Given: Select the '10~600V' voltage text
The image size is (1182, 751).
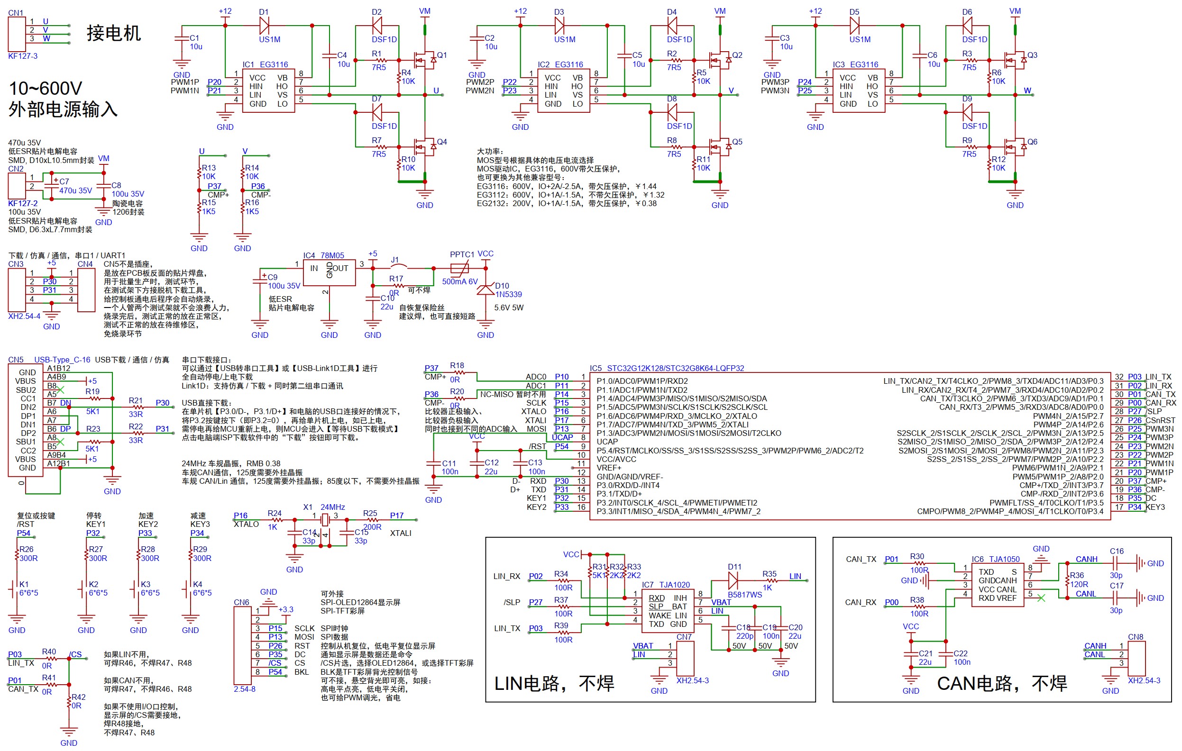Looking at the screenshot, I should tap(45, 88).
